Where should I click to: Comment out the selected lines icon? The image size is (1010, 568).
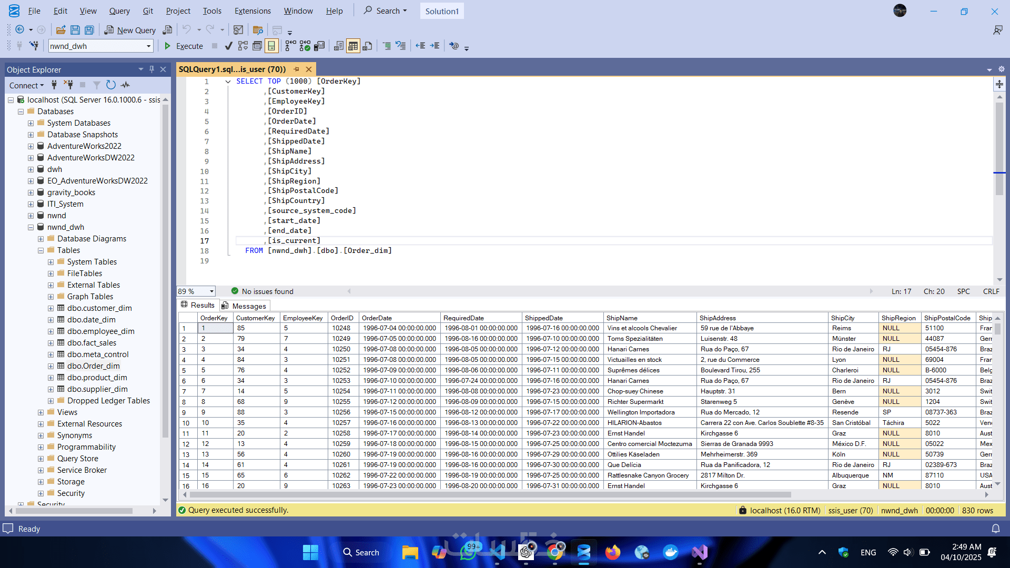[x=387, y=46]
